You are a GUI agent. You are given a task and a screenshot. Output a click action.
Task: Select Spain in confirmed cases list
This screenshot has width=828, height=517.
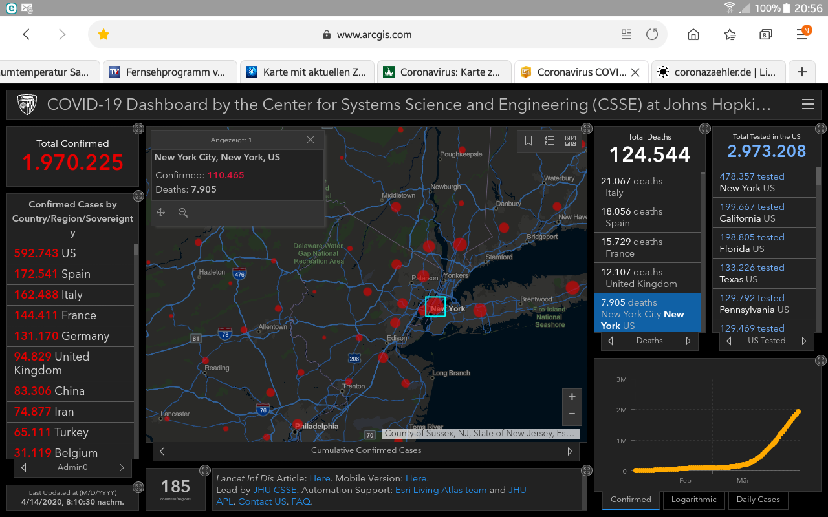coord(70,274)
